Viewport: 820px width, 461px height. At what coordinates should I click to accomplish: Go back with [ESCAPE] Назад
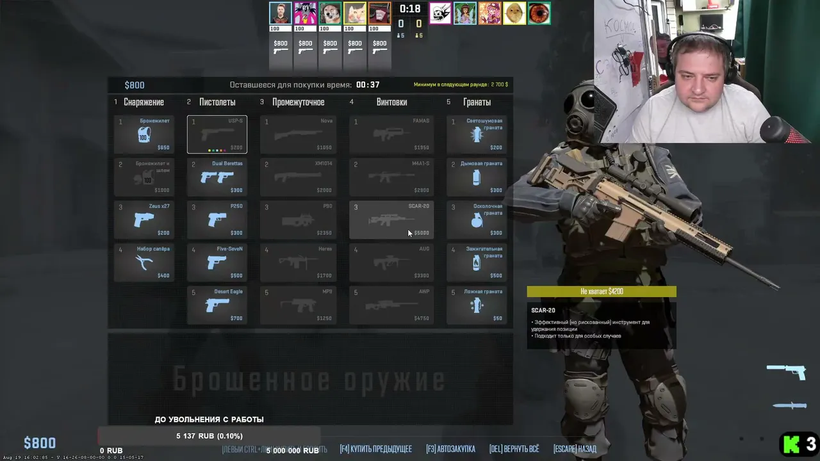575,449
